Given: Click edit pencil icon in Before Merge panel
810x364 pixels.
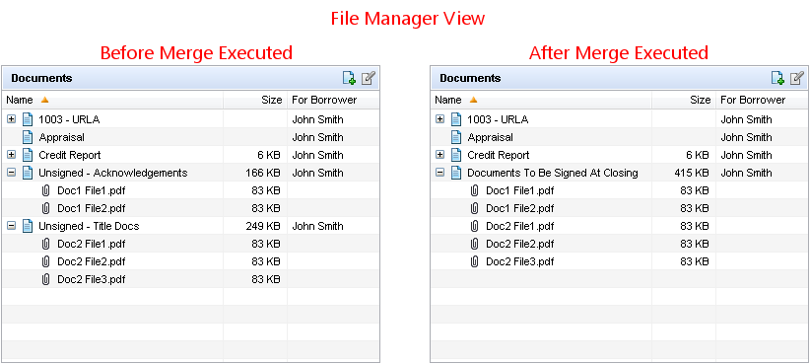Looking at the screenshot, I should (369, 78).
